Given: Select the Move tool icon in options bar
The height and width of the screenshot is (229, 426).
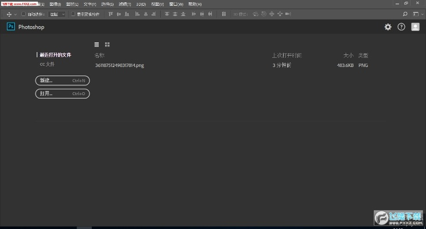Looking at the screenshot, I should pyautogui.click(x=9, y=14).
